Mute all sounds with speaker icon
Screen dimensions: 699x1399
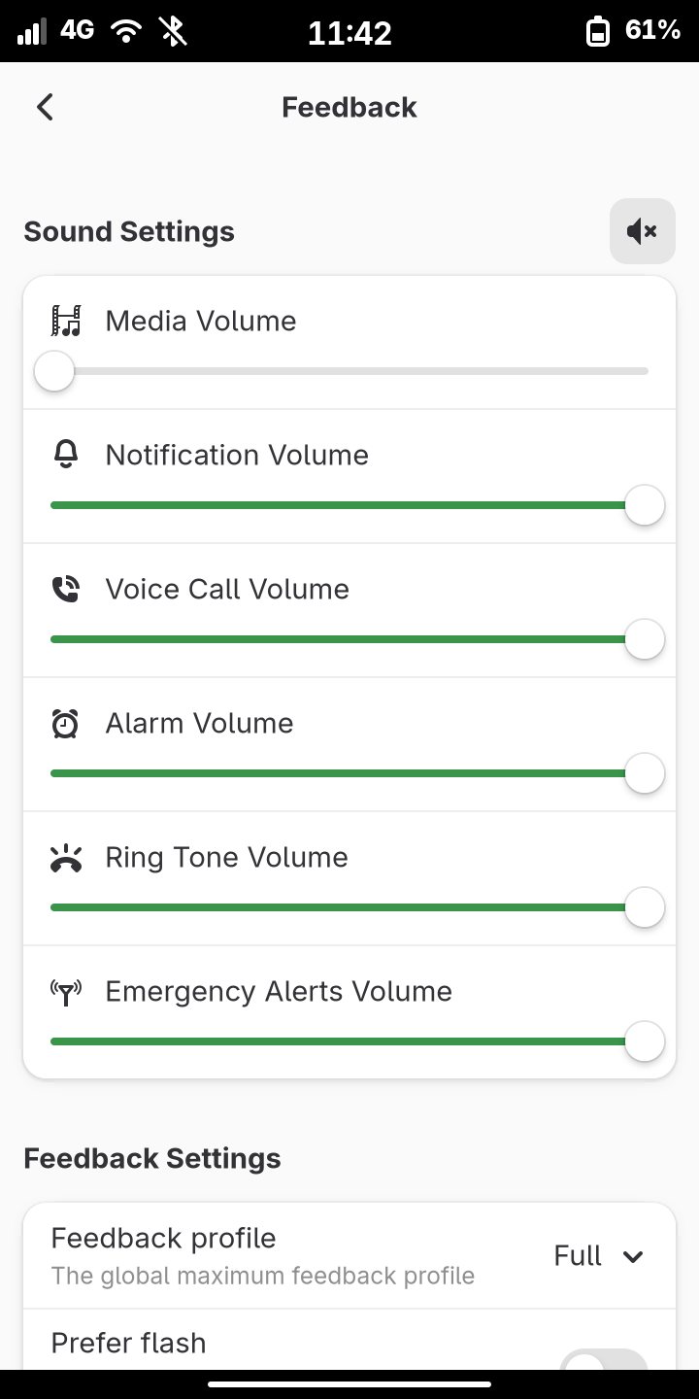tap(643, 231)
